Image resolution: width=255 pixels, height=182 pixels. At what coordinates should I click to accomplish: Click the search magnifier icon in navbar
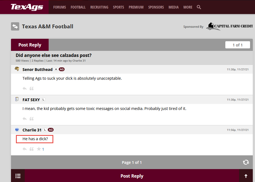click(x=199, y=7)
